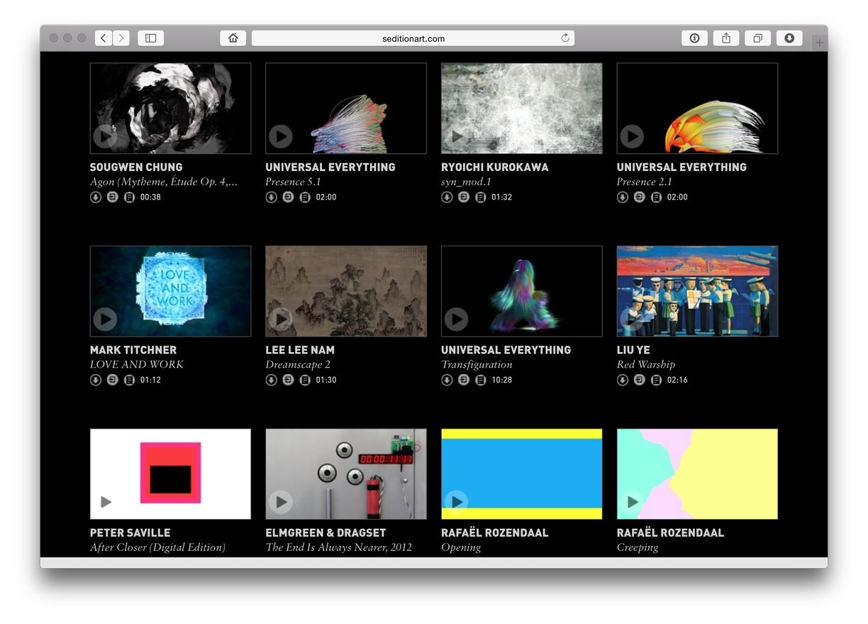This screenshot has width=868, height=624.
Task: Play Mark Titchner's LOVE AND WORK
Action: point(105,319)
